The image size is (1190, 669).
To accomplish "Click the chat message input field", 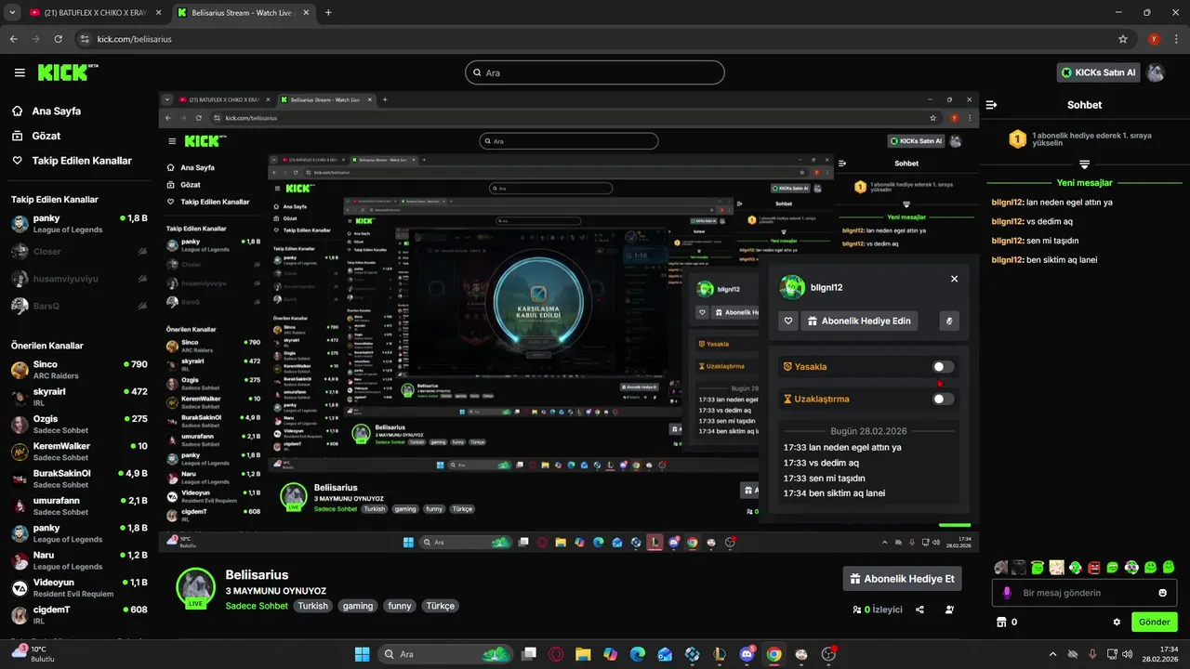I will coord(1084,593).
